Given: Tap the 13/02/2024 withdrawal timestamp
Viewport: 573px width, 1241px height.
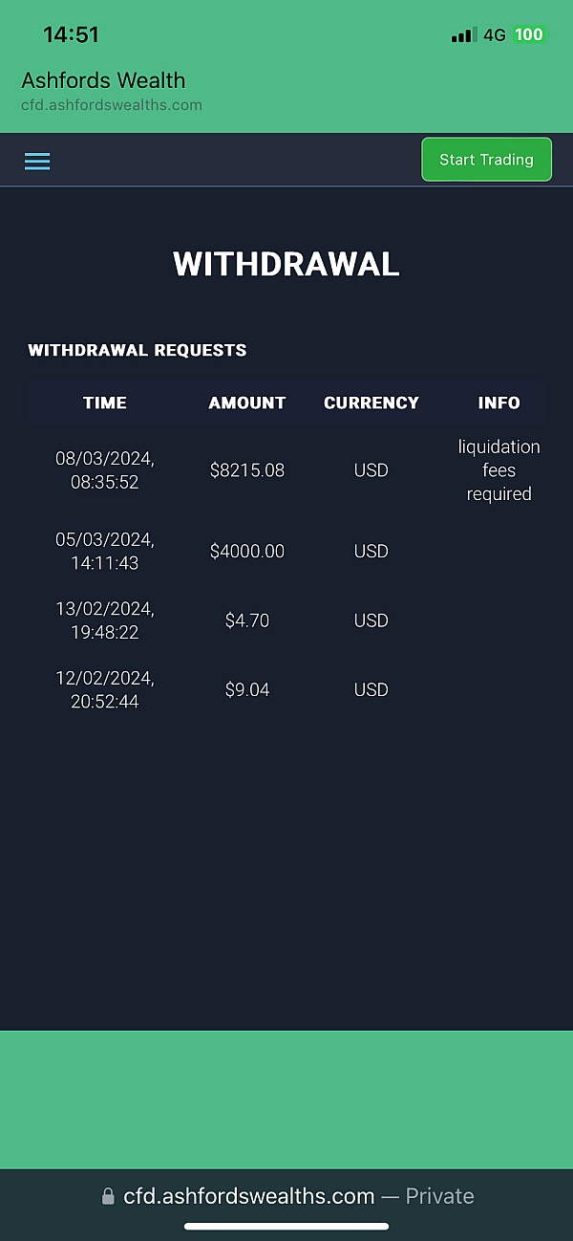Looking at the screenshot, I should [x=105, y=620].
